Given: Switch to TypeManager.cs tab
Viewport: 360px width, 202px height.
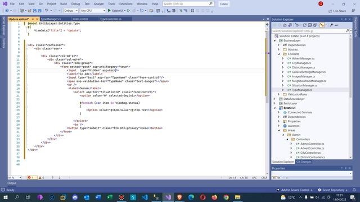Looking at the screenshot, I should click(51, 19).
